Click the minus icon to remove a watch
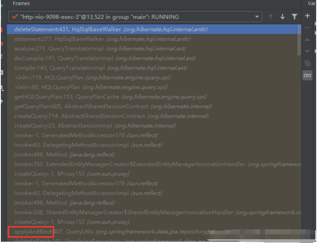Viewport: 317px width, 243px height. pos(307,28)
